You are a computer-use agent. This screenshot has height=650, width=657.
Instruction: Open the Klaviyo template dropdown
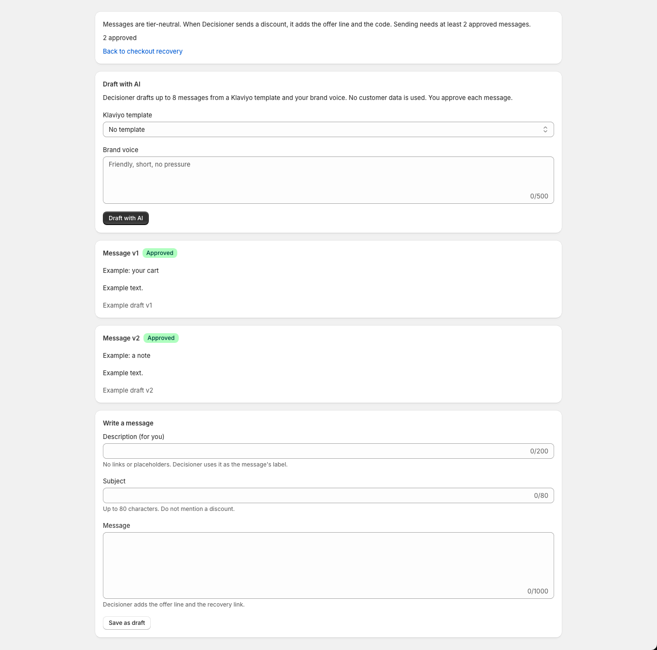(x=328, y=129)
